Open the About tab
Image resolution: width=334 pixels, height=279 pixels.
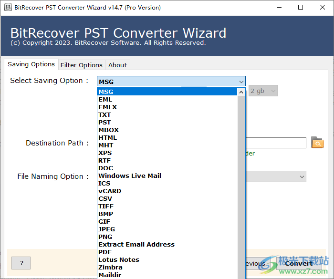117,65
